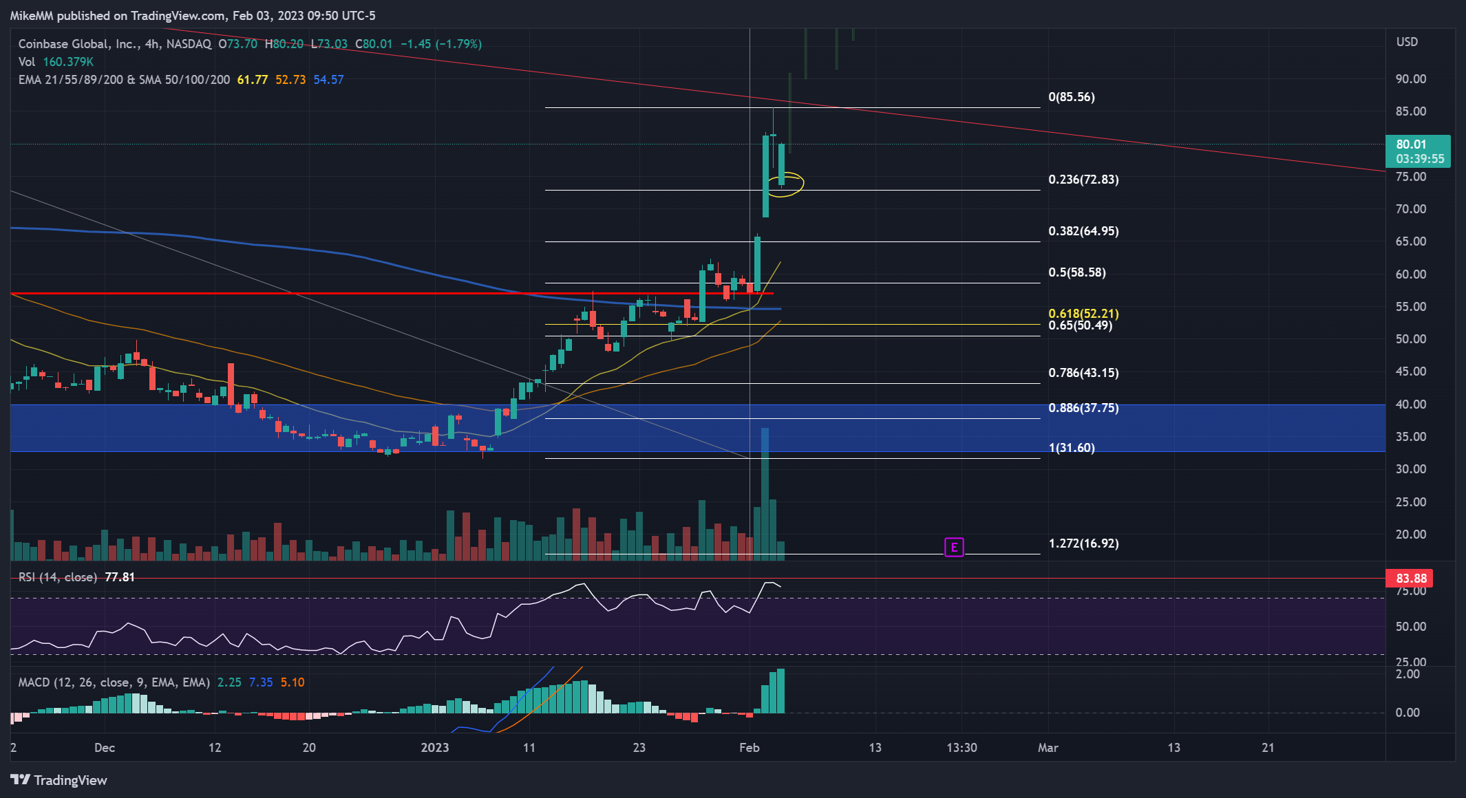Click the 'Dec' date on the time axis
Image resolution: width=1466 pixels, height=798 pixels.
pos(105,748)
